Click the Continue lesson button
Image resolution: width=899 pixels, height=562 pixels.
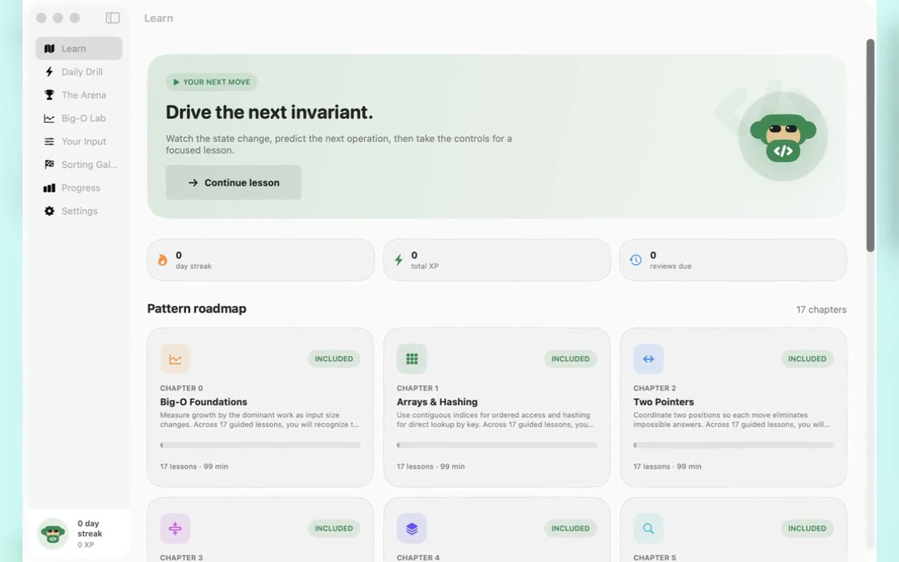click(x=234, y=183)
